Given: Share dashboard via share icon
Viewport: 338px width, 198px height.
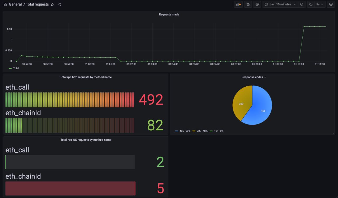Looking at the screenshot, I should tap(59, 4).
